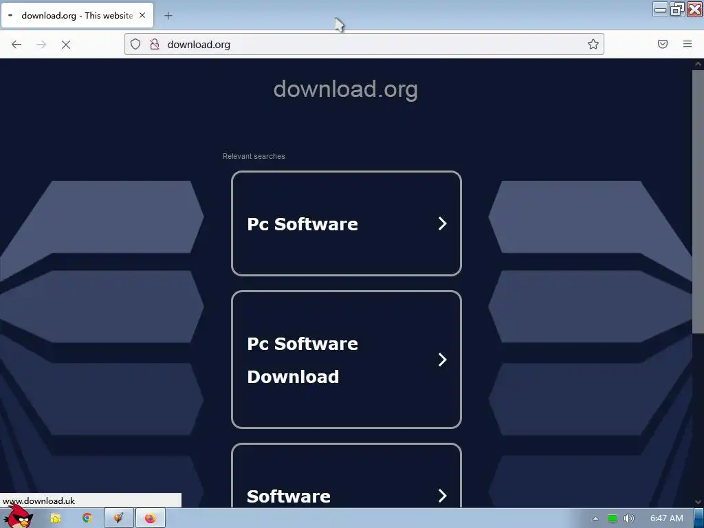Screen dimensions: 704x528
Task: Close the download.org tab
Action: (x=142, y=15)
